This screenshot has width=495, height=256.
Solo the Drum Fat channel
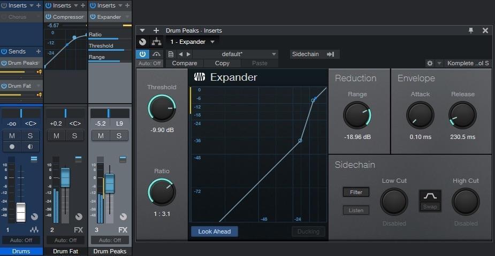tap(74, 136)
